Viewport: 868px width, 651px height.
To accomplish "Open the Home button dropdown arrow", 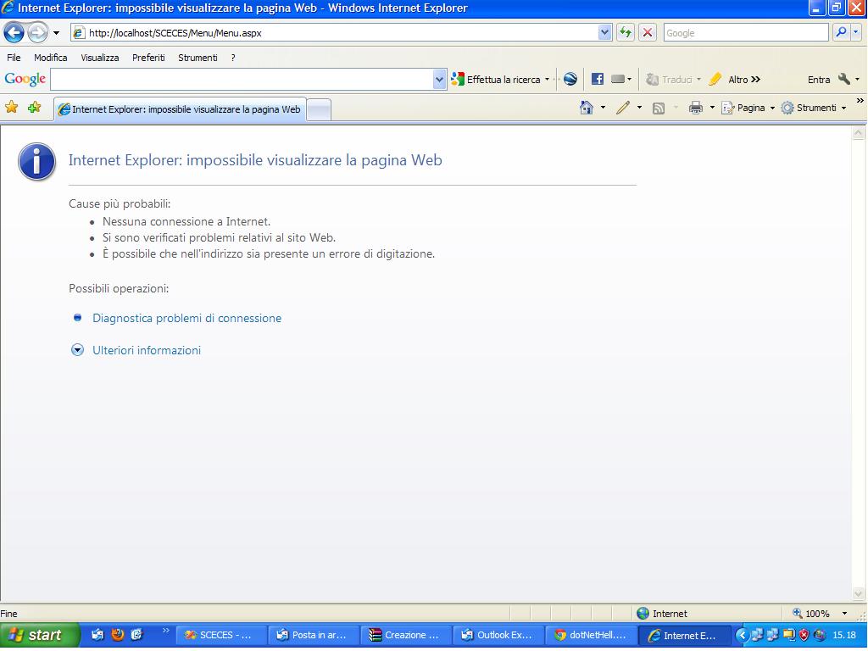I will tap(603, 108).
